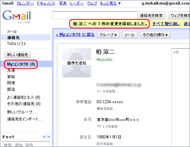190x147 pixels.
Task: Add a contact photo placeholder image
Action: (76, 63)
